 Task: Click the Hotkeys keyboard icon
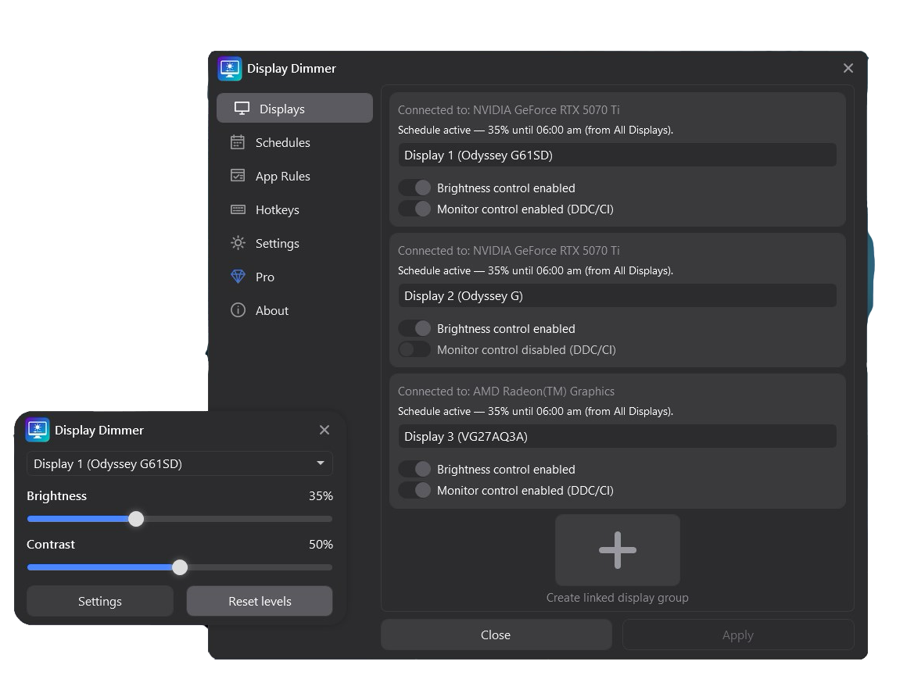[x=238, y=209]
